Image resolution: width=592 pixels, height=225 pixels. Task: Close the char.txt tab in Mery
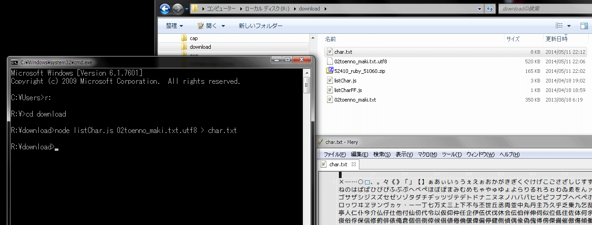coord(353,164)
